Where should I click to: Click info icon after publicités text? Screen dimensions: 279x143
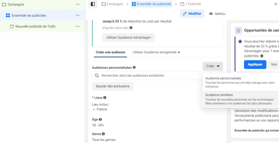point(262,56)
